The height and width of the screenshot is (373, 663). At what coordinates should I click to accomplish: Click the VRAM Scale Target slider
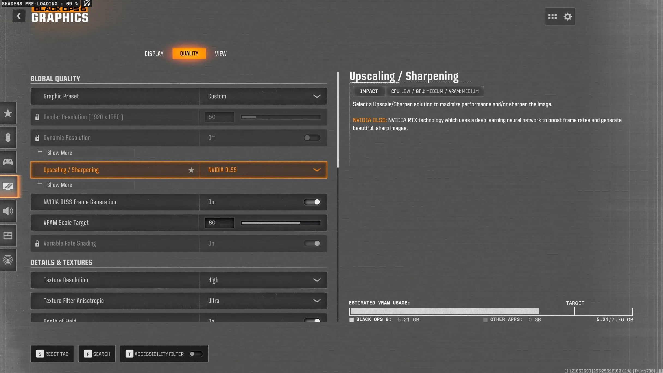point(281,223)
